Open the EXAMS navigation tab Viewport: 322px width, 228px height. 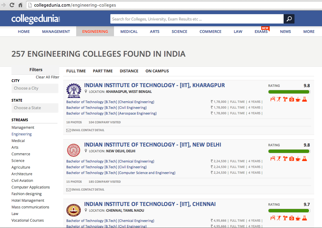pyautogui.click(x=261, y=32)
